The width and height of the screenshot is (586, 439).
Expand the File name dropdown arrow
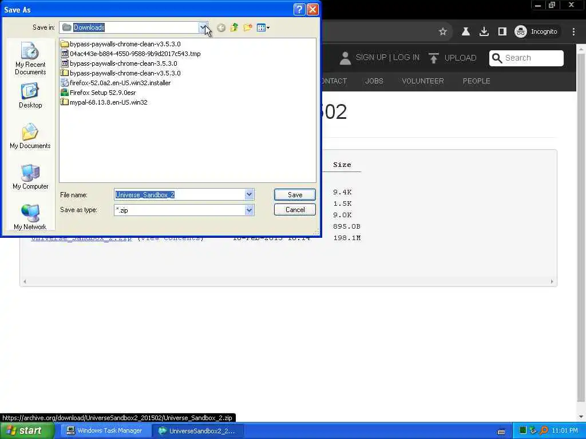250,194
